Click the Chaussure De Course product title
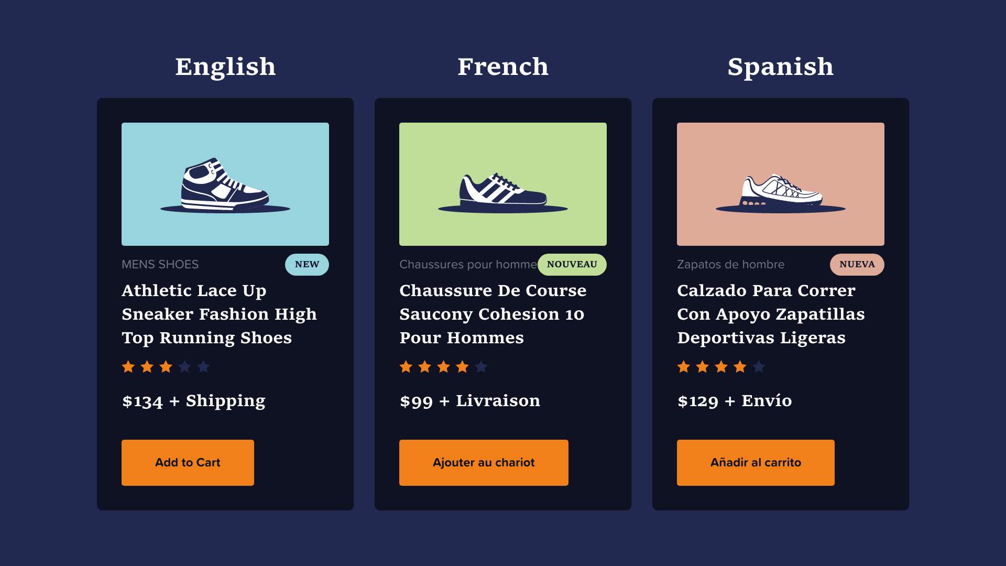 coord(493,314)
